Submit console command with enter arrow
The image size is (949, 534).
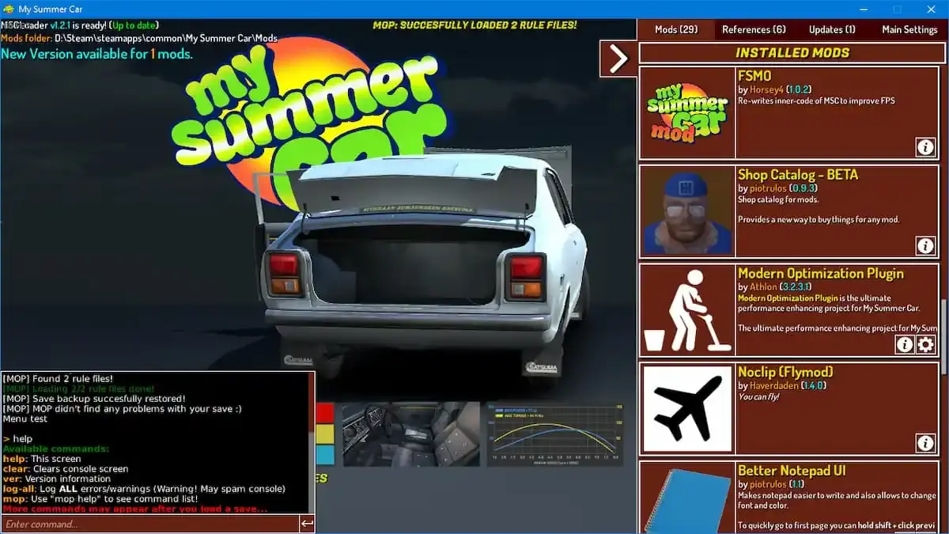[307, 524]
